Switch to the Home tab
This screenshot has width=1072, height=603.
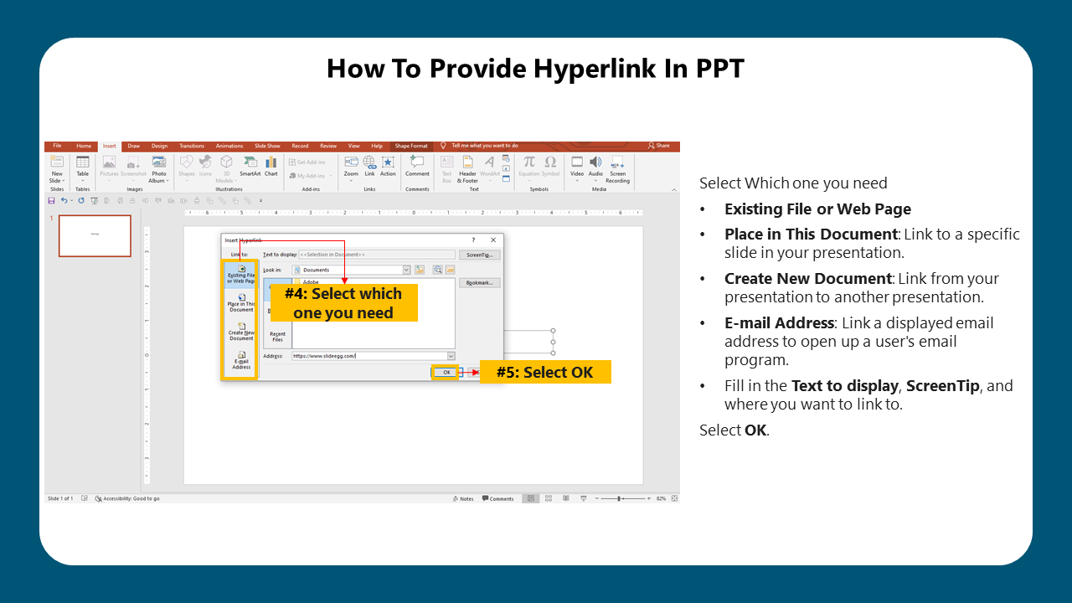(x=84, y=146)
